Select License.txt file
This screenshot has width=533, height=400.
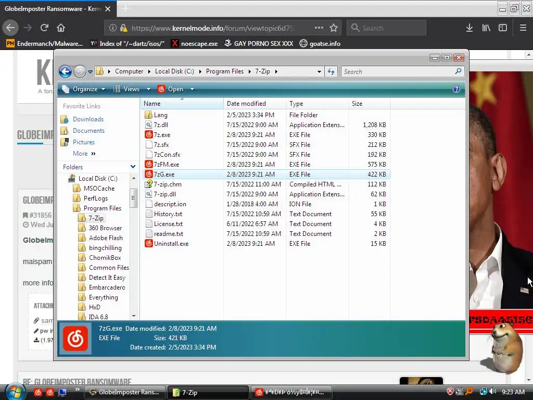168,223
